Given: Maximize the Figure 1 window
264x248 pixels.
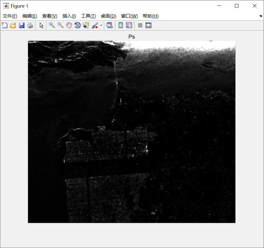Looking at the screenshot, I should point(237,6).
